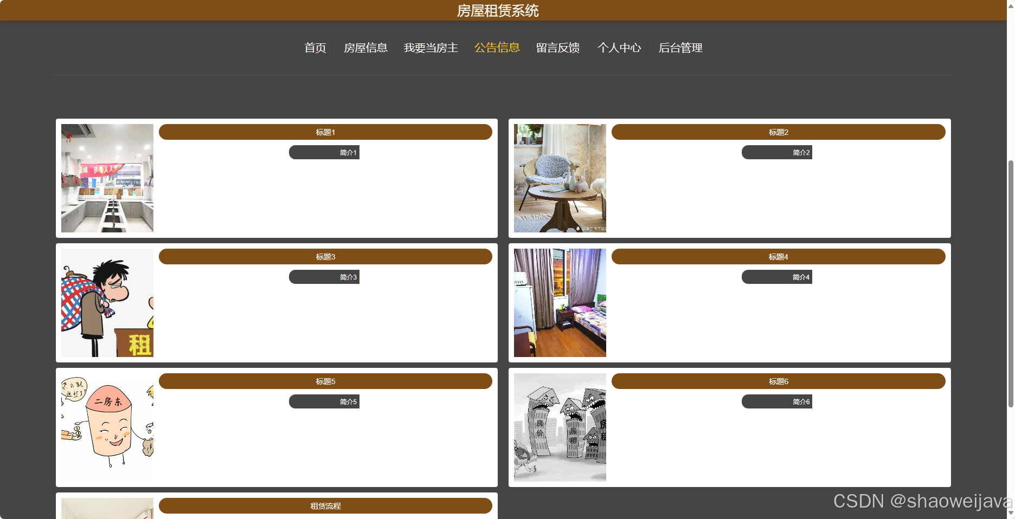Open 个人中心 menu item
1015x519 pixels.
point(619,48)
